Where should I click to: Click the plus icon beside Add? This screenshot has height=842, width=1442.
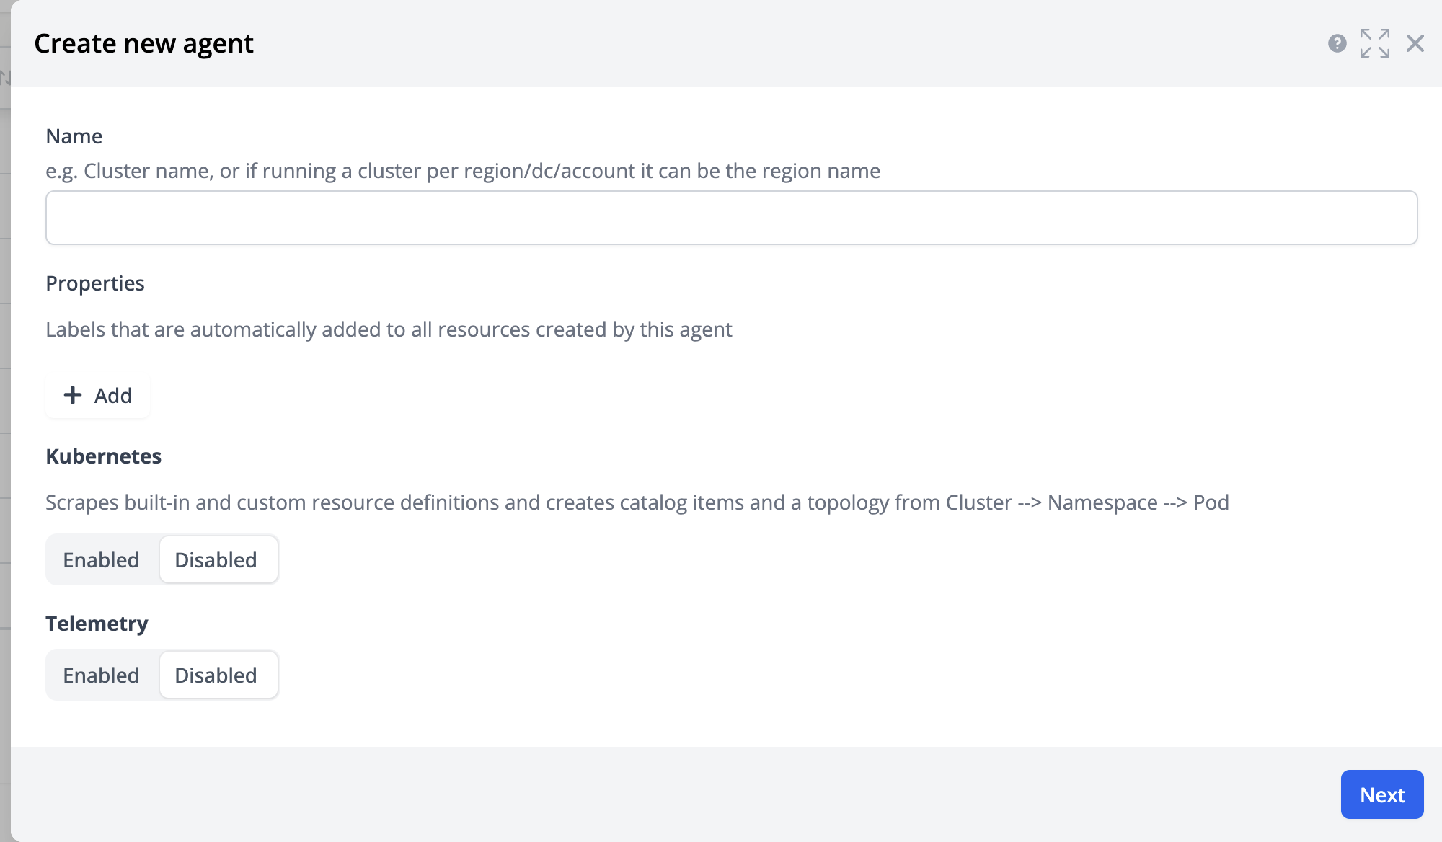pyautogui.click(x=73, y=395)
